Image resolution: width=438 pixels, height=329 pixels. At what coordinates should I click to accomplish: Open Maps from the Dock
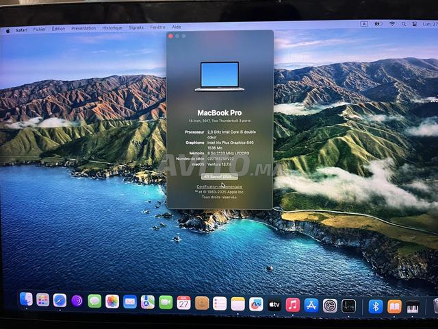[x=148, y=302]
